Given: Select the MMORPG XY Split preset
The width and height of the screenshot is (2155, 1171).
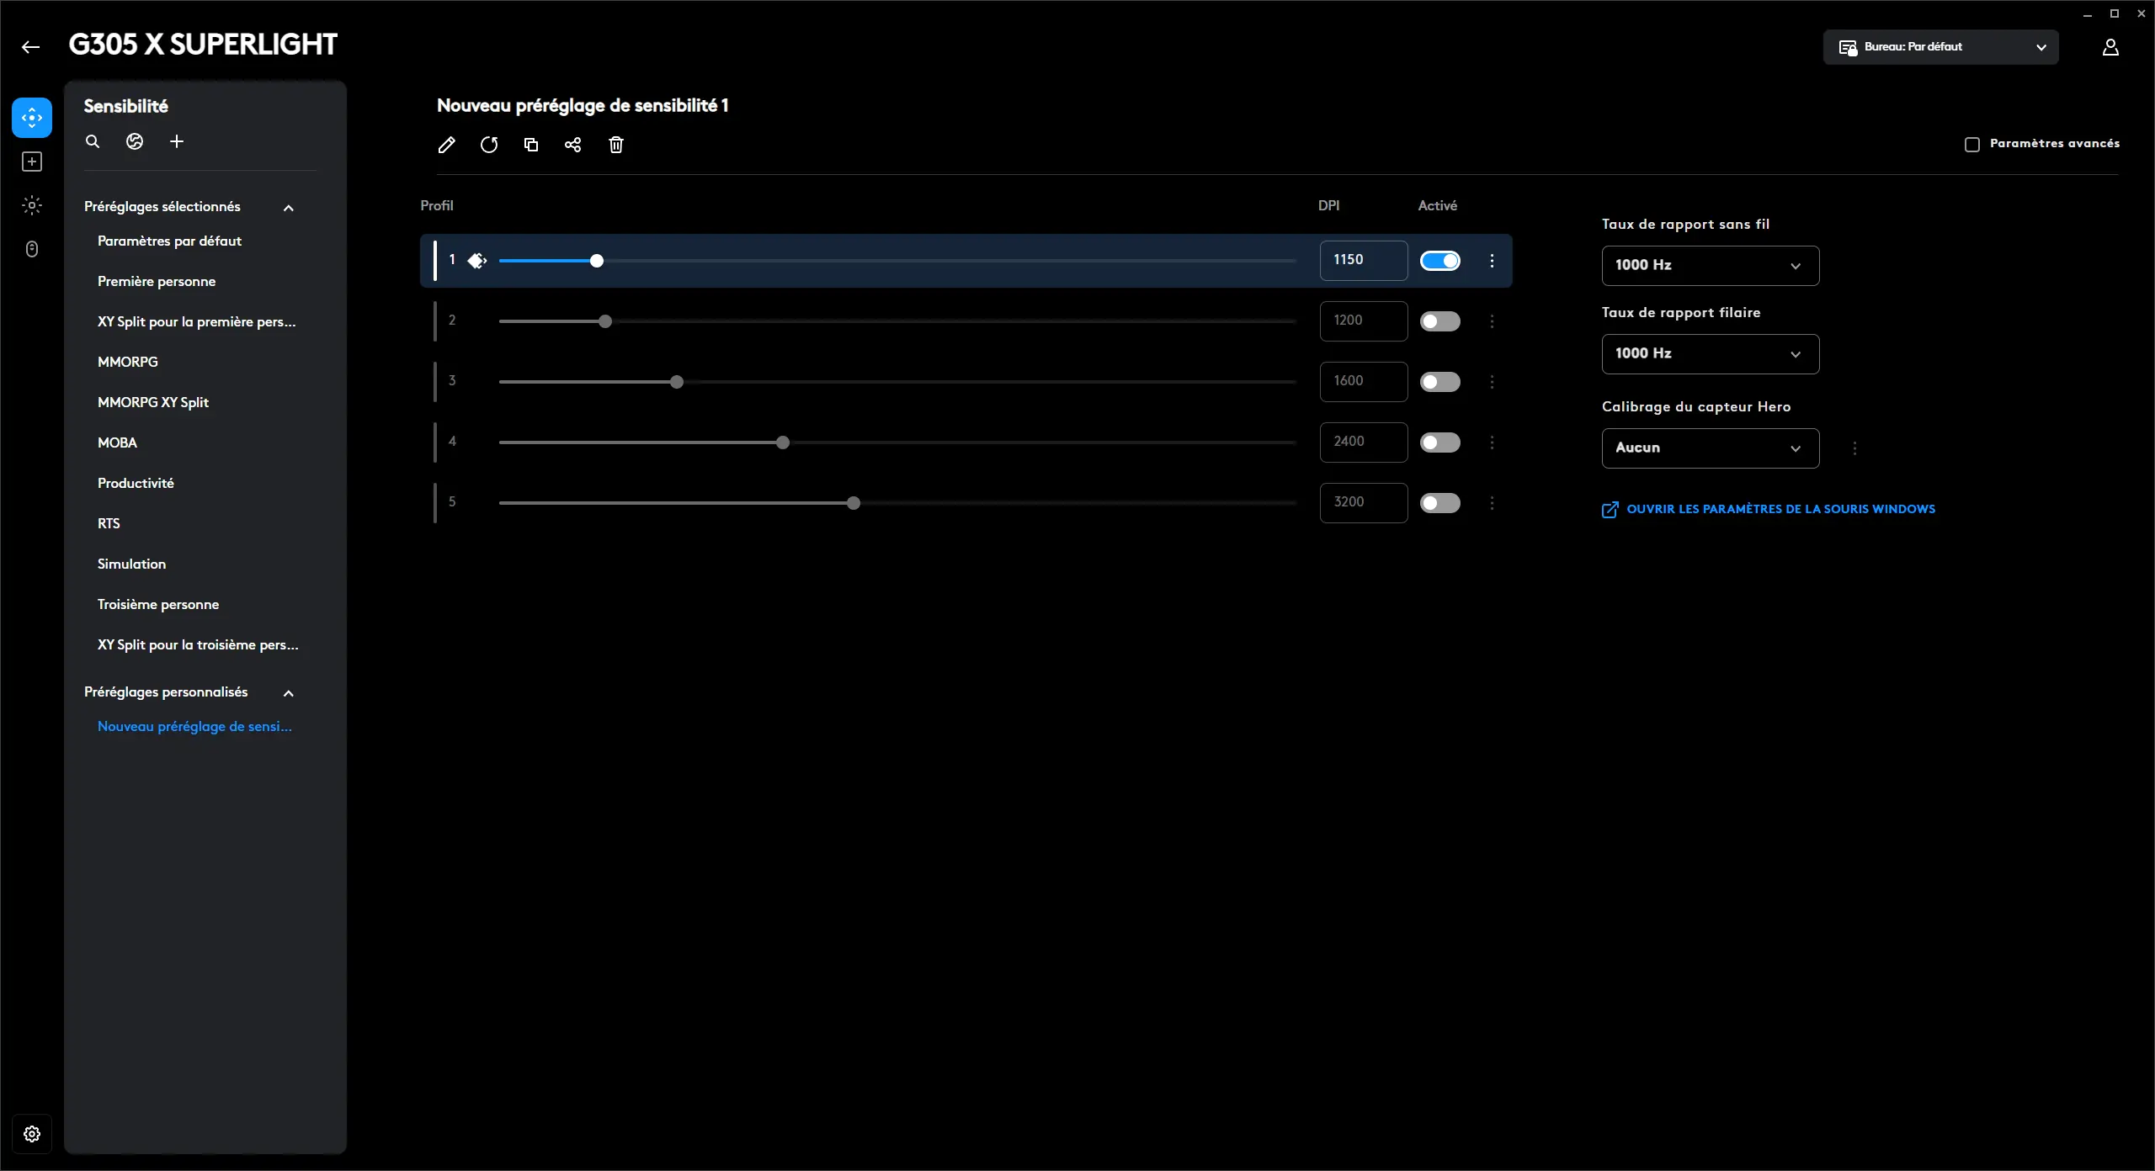Looking at the screenshot, I should (x=153, y=403).
